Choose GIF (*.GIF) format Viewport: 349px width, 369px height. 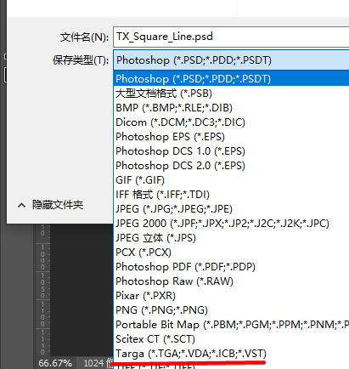coord(231,180)
